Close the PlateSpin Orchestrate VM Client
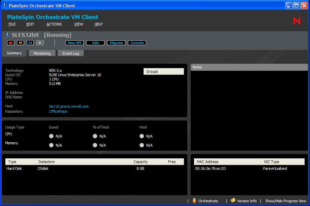Viewport: 310px width, 206px height. [x=304, y=5]
